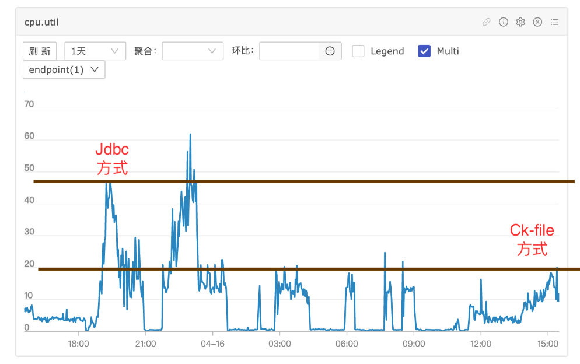Click the 15:00 axis label
The height and width of the screenshot is (364, 580).
[548, 344]
